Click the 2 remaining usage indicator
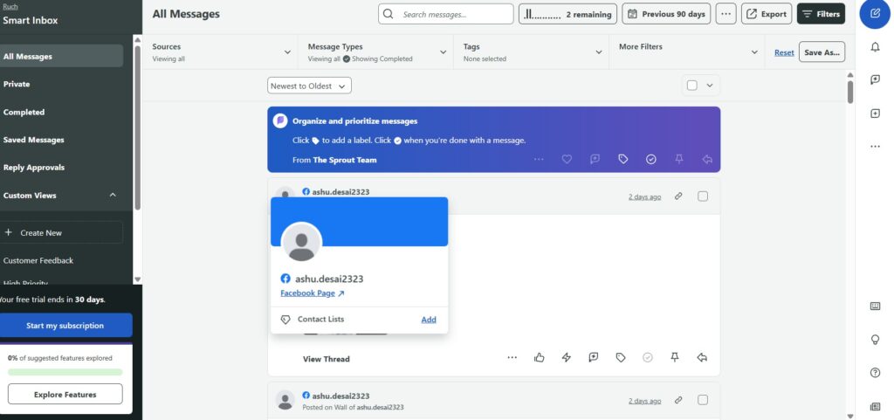The image size is (894, 420). coord(567,14)
